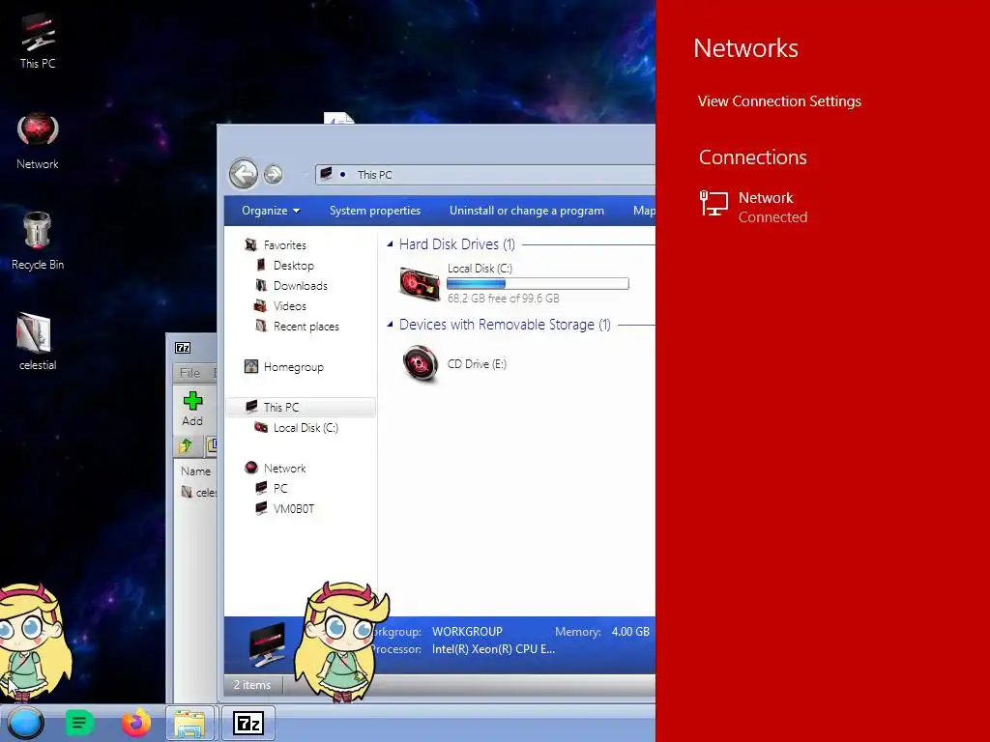This screenshot has height=742, width=990.
Task: Click the Connections heading in Networks panel
Action: [752, 157]
